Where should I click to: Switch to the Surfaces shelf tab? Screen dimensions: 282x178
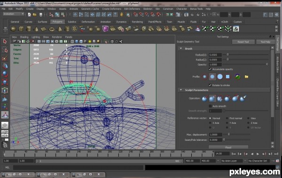(x=42, y=22)
